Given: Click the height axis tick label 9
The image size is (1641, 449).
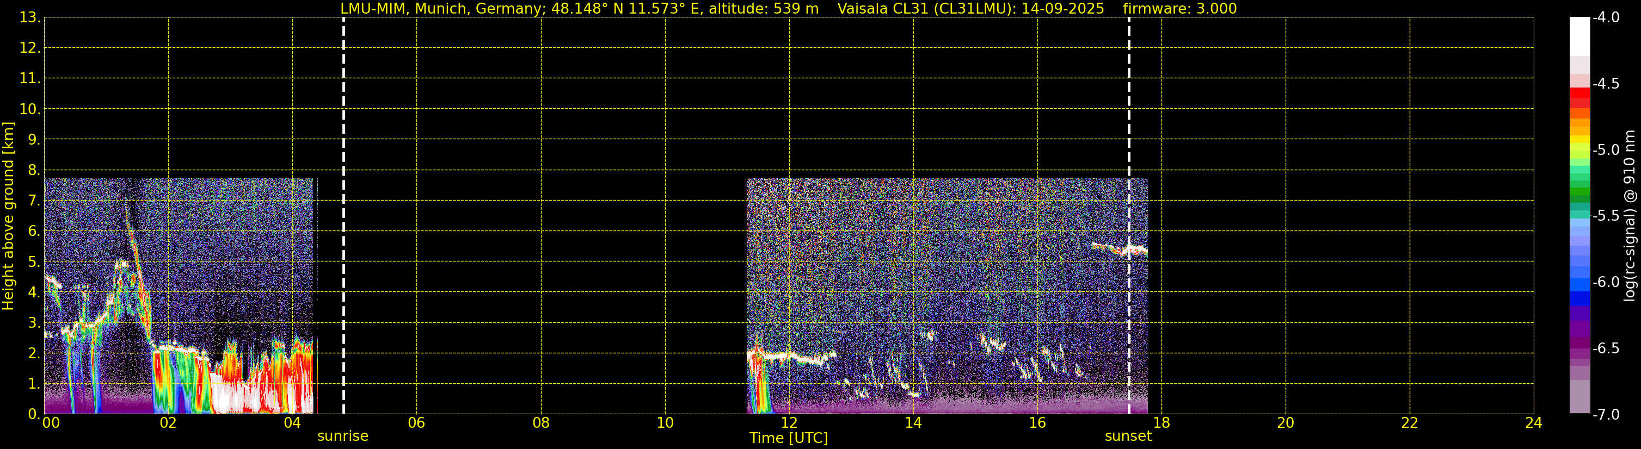Looking at the screenshot, I should click(x=34, y=140).
